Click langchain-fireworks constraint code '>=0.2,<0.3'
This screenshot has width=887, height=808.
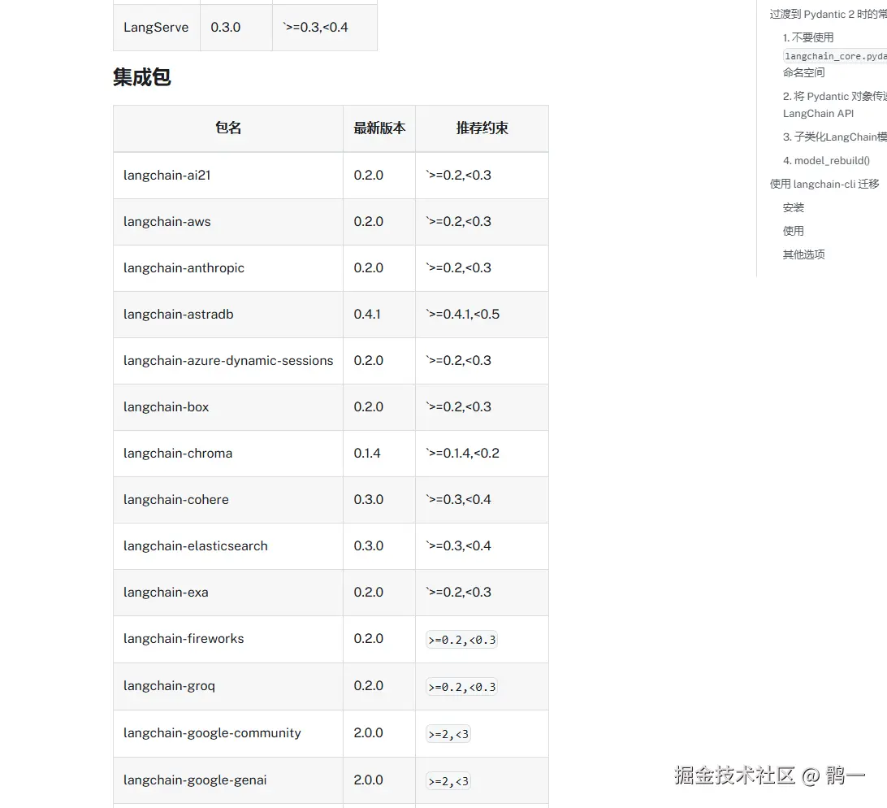click(x=461, y=640)
